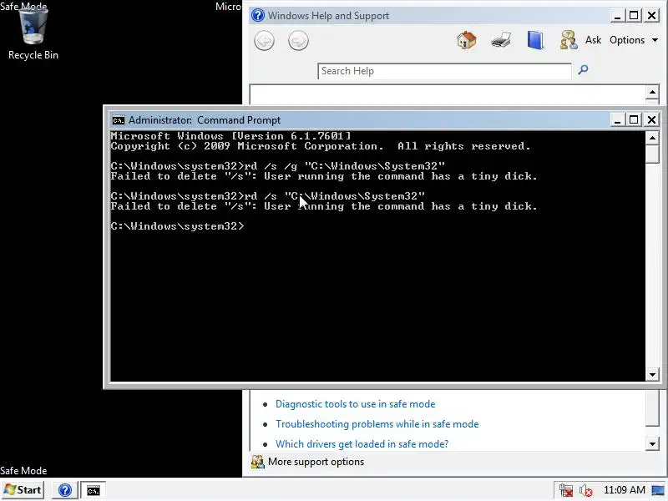This screenshot has width=668, height=501.
Task: Click Help window bottom scroll down arrow
Action: 652,444
